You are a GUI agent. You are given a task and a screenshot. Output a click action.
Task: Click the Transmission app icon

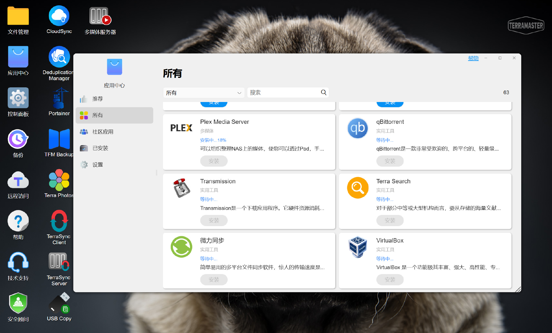point(181,188)
